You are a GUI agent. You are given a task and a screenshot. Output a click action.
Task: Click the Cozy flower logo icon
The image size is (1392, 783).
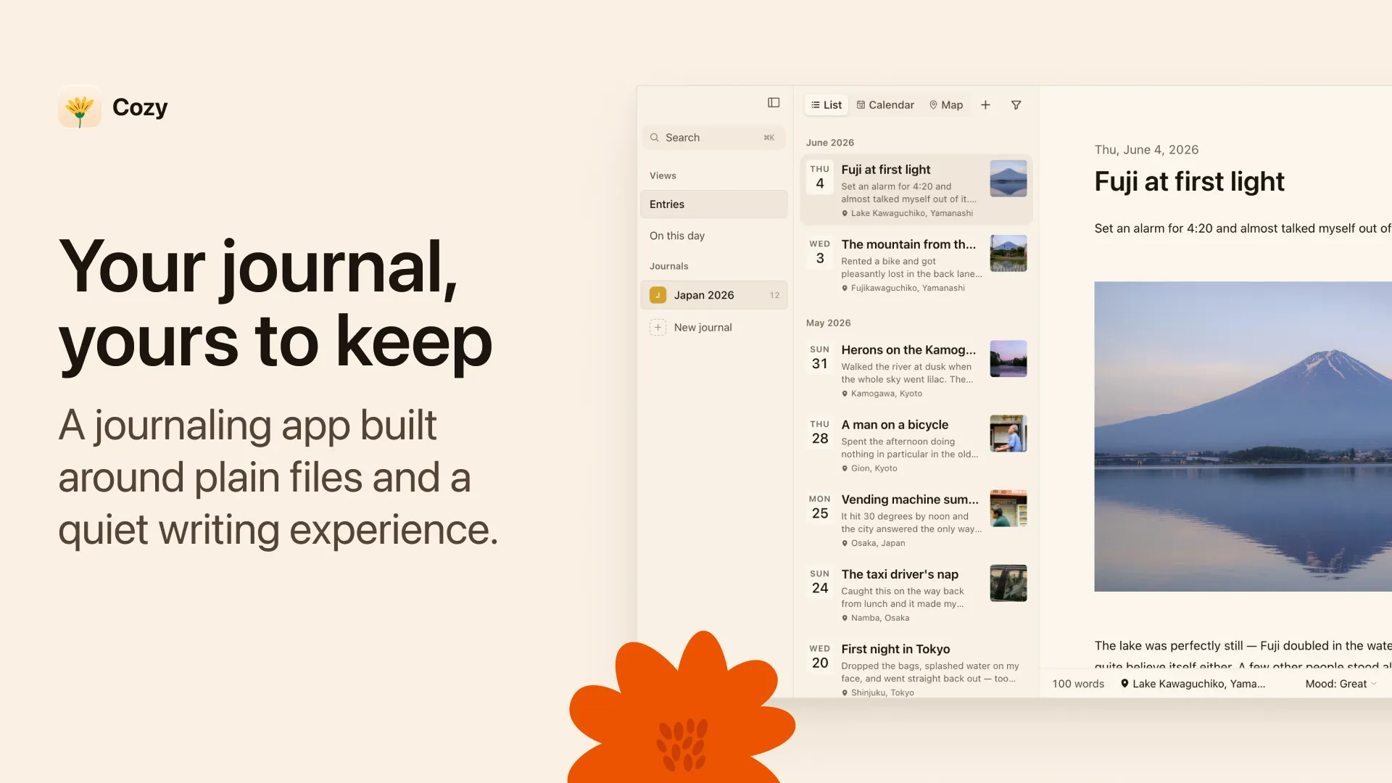click(80, 107)
